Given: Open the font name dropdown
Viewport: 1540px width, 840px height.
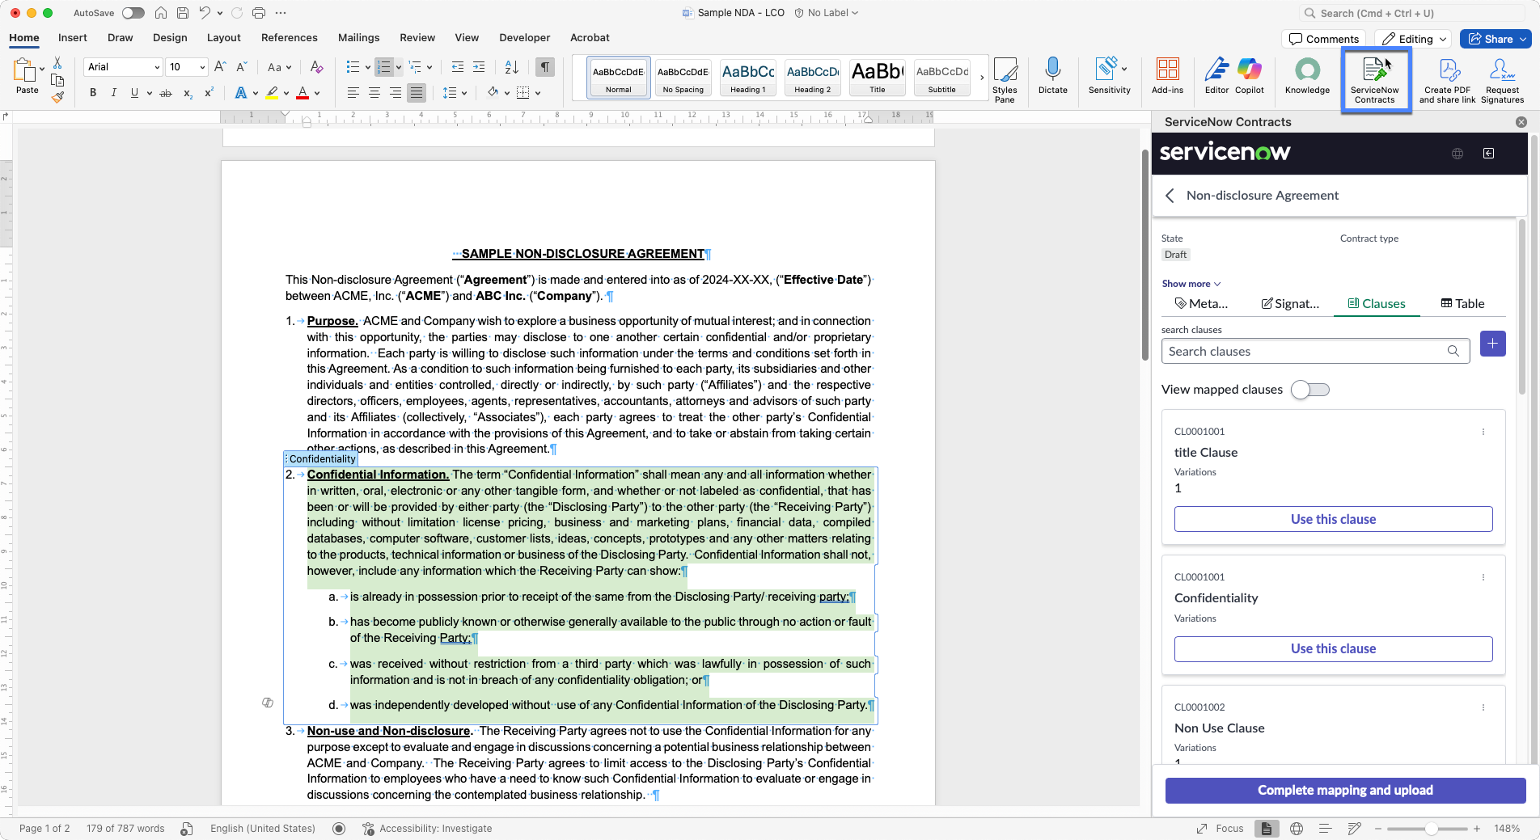Looking at the screenshot, I should (157, 67).
